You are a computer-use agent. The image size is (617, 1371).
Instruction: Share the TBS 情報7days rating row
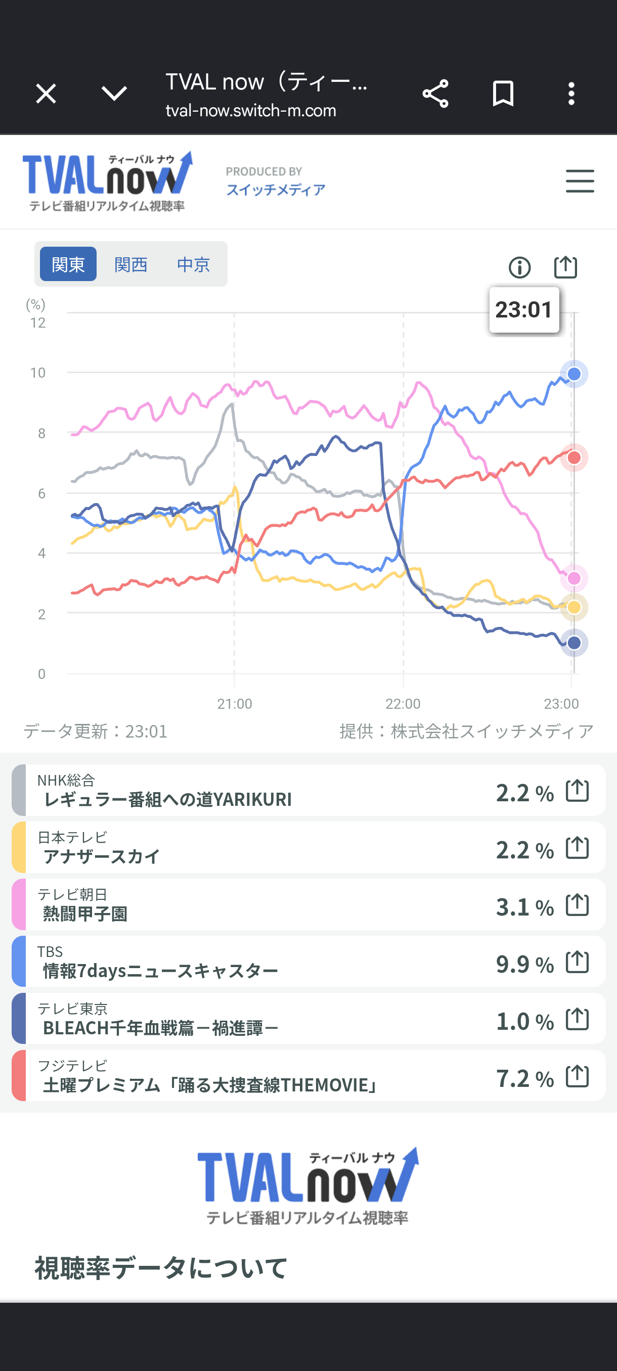[577, 962]
